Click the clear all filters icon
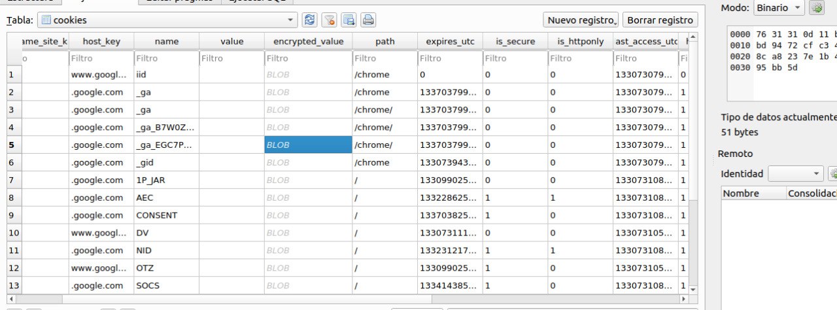The height and width of the screenshot is (310, 837). (330, 20)
